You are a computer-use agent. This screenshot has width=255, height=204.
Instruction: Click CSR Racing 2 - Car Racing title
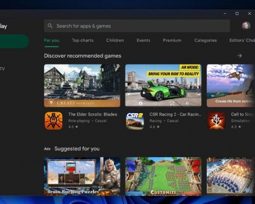coord(175,114)
